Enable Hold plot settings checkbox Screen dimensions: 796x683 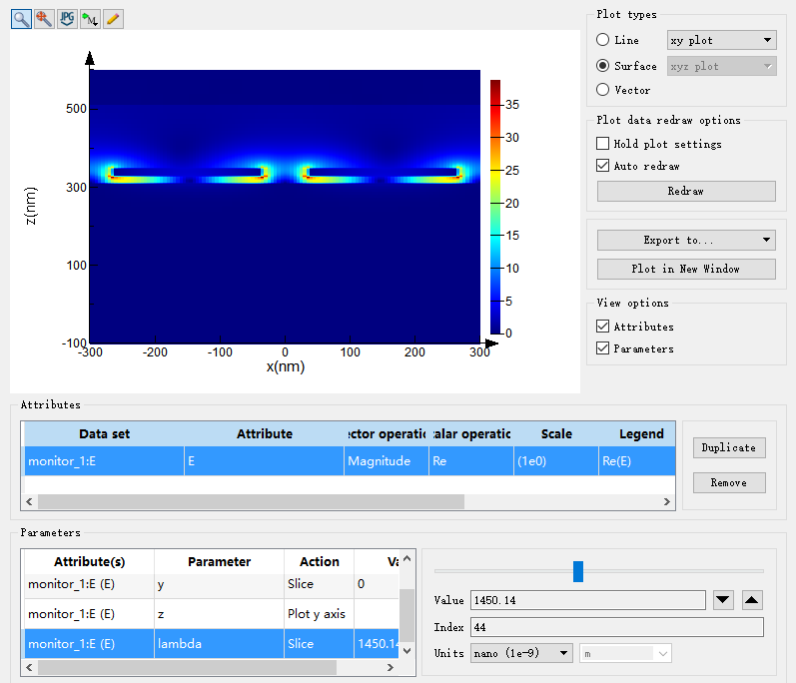click(602, 144)
